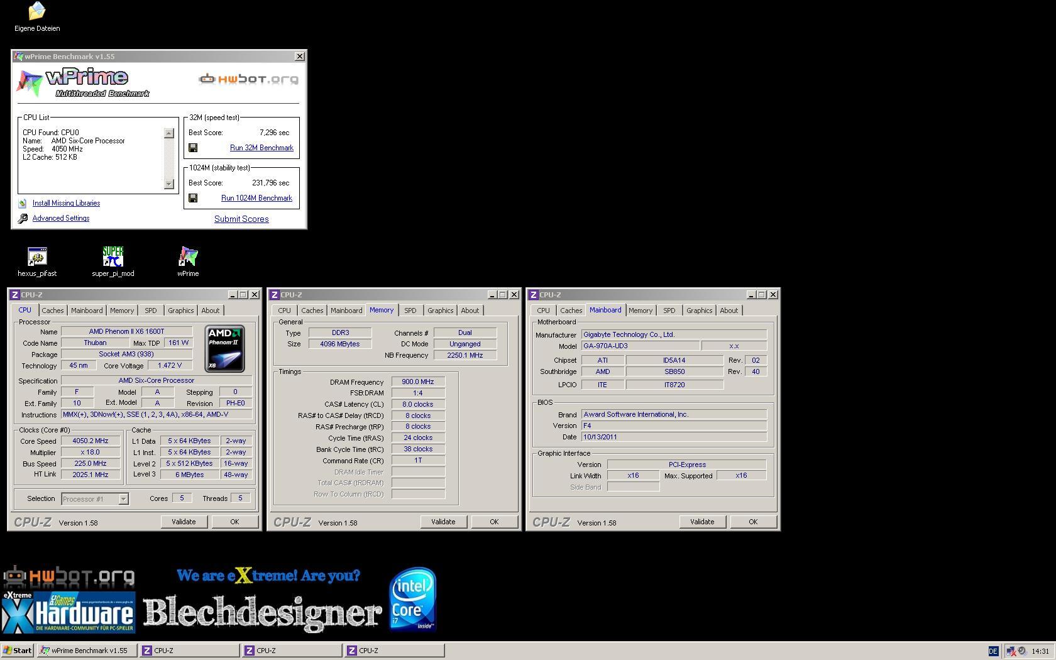Screen dimensions: 1056x660
Task: Open About tab in the CPU-Z Mainboard window
Action: coord(729,311)
